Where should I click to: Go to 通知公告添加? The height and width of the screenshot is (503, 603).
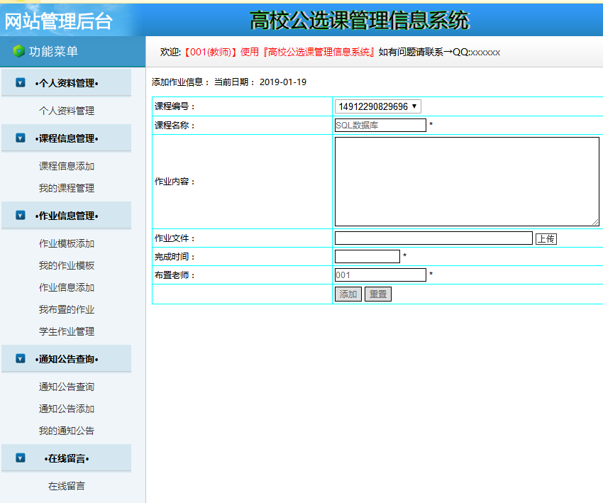point(67,409)
